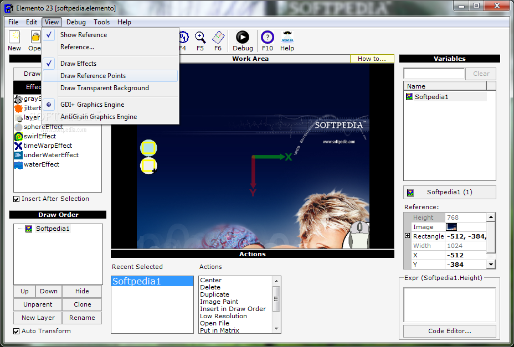514x347 pixels.
Task: Click the Softpedia1 icon in Draw Order
Action: pyautogui.click(x=29, y=229)
